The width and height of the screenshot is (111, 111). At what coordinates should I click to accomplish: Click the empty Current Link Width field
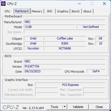pos(47,90)
